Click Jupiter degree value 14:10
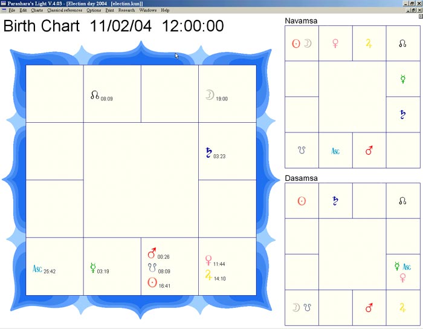The height and width of the screenshot is (329, 423). click(220, 279)
